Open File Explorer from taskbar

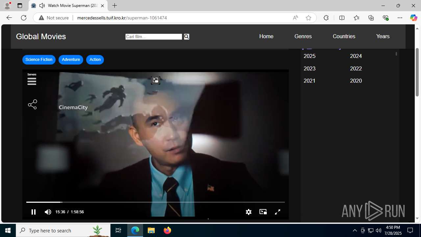click(151, 230)
